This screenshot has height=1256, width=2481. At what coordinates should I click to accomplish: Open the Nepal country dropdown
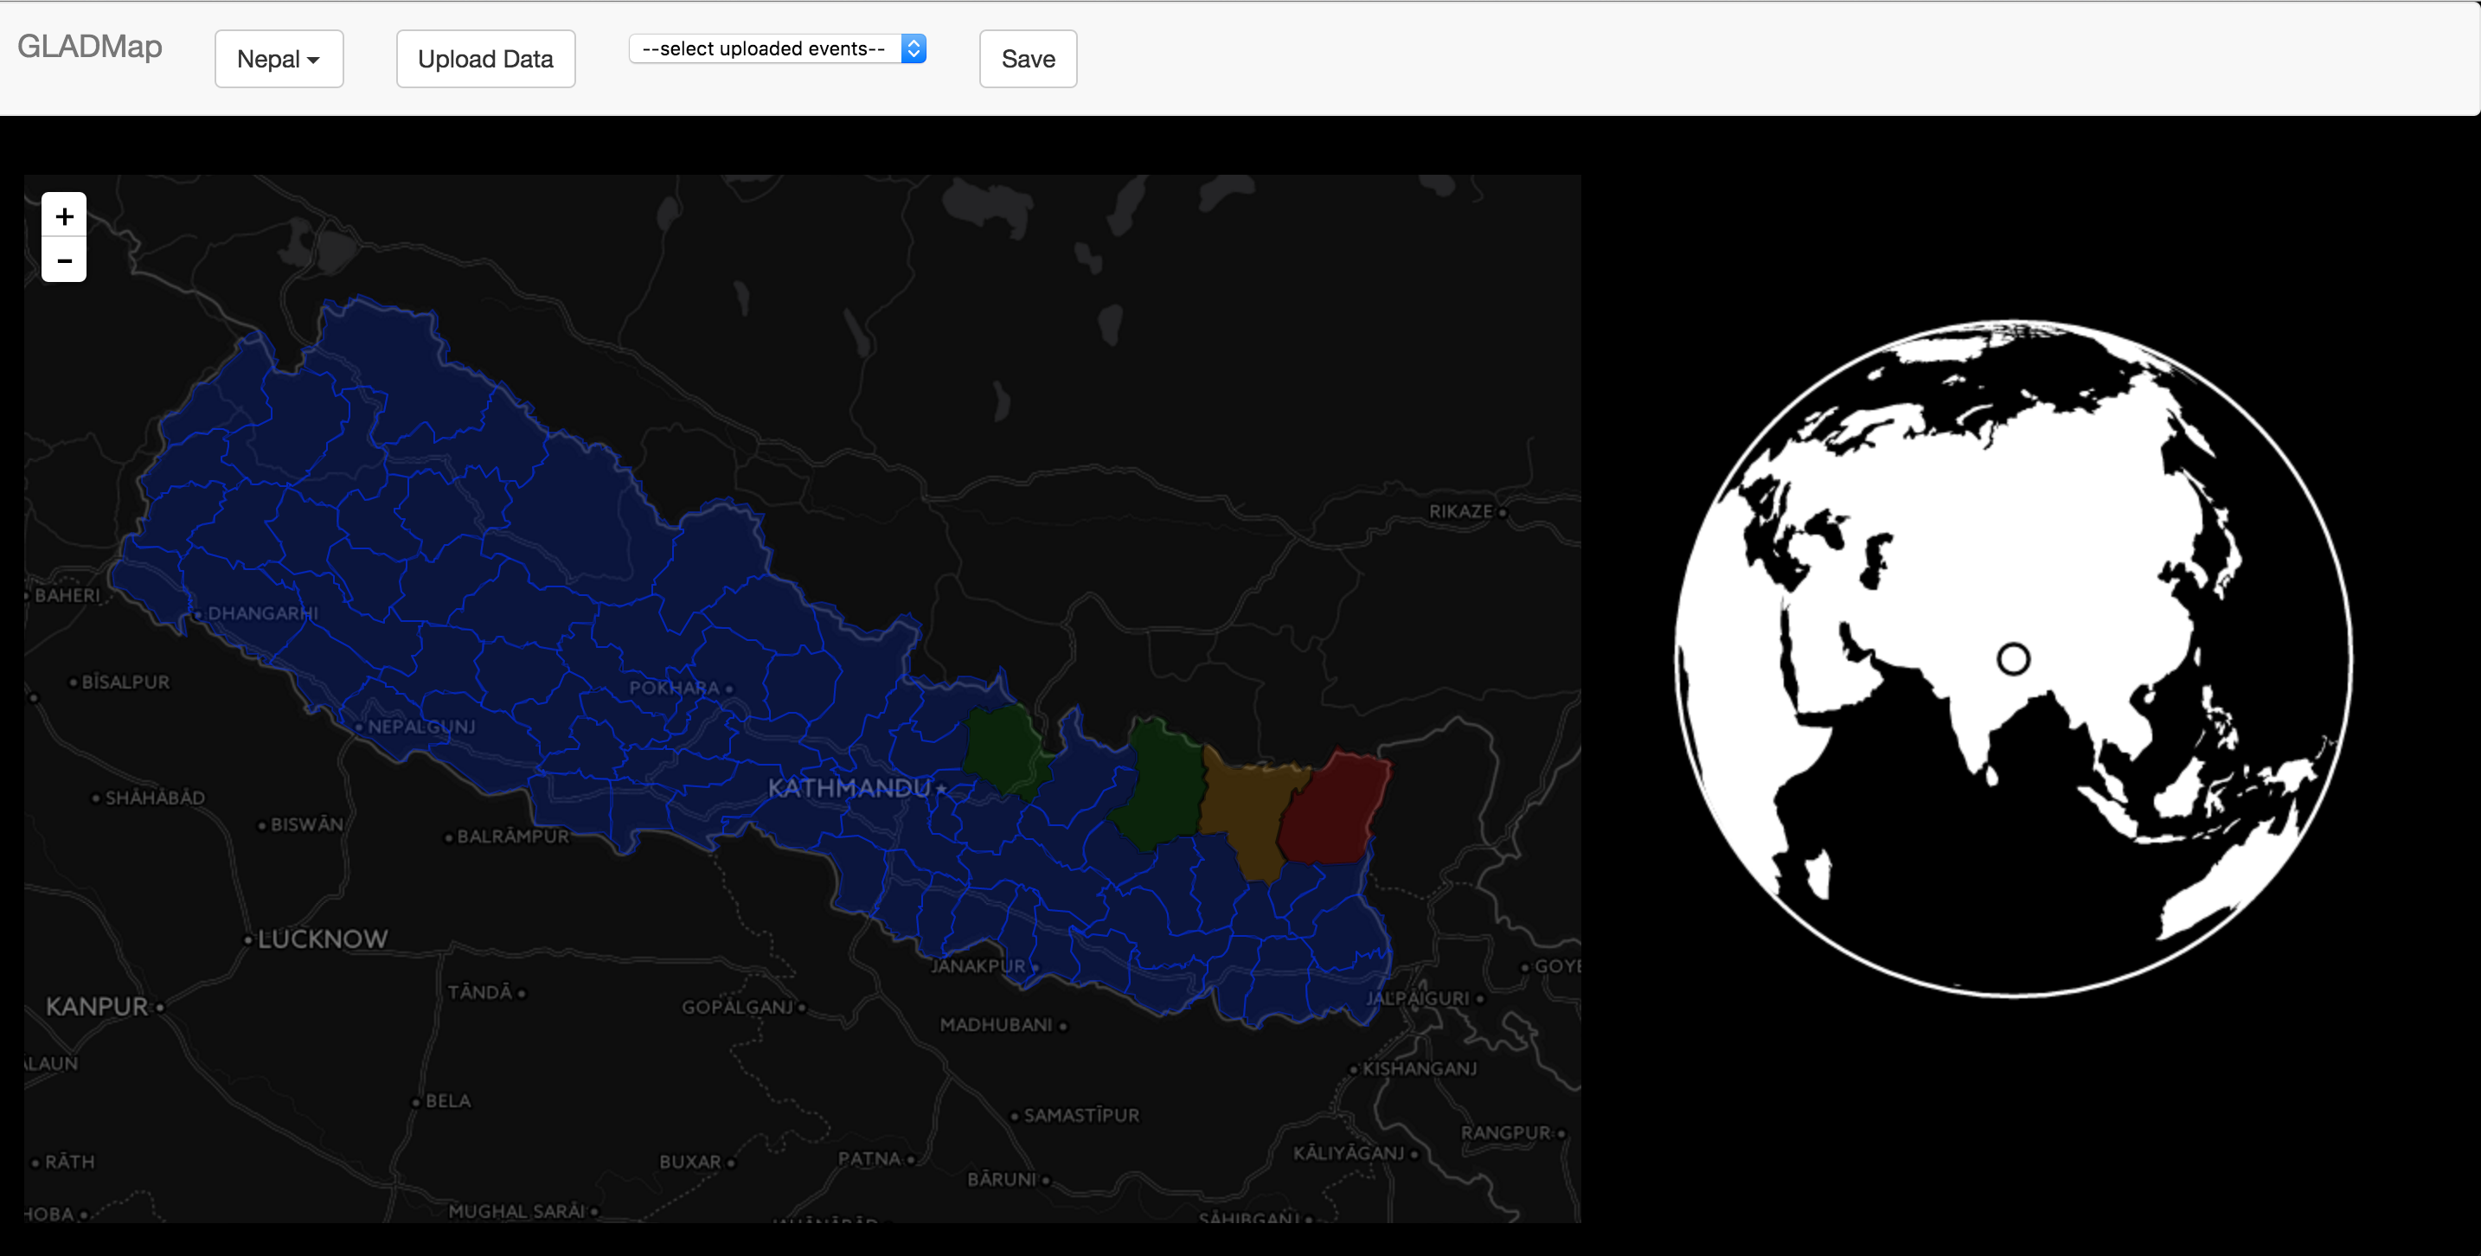(x=279, y=59)
